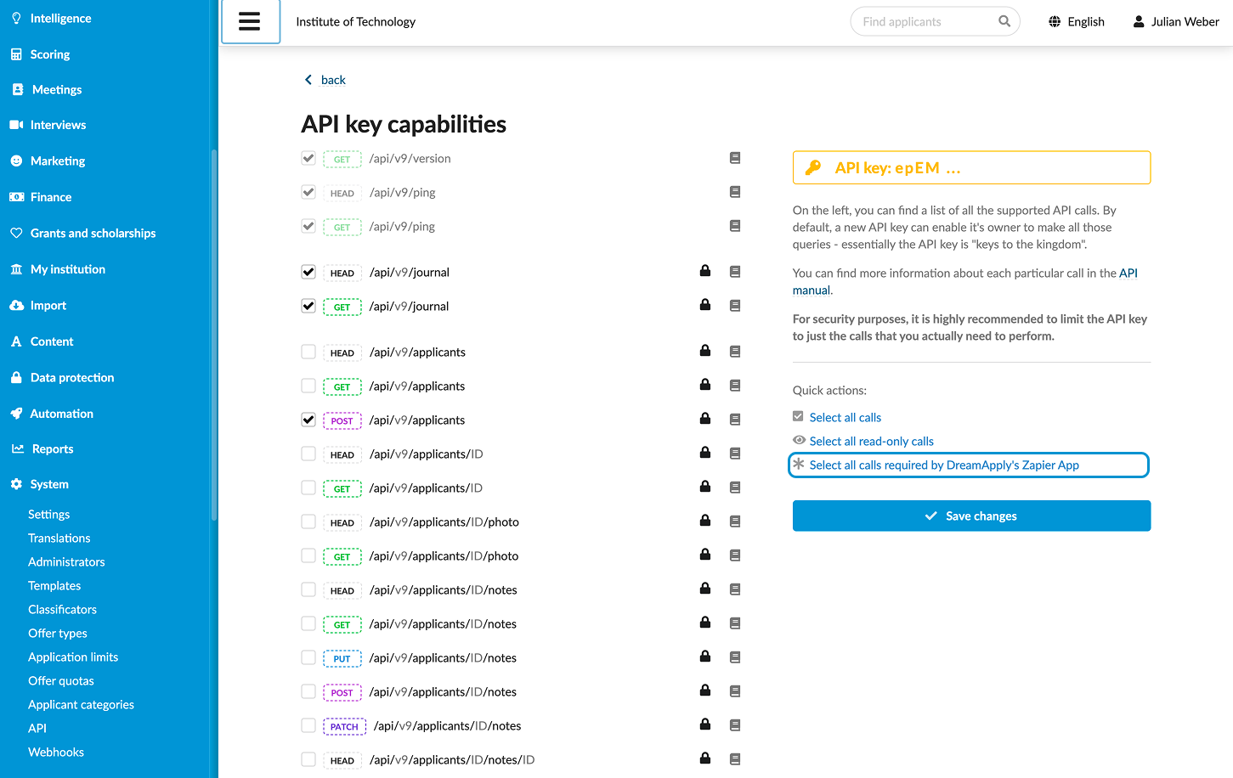Uncheck HEAD /api/v9/journal checkbox
Screen dimensions: 1233x778
308,272
